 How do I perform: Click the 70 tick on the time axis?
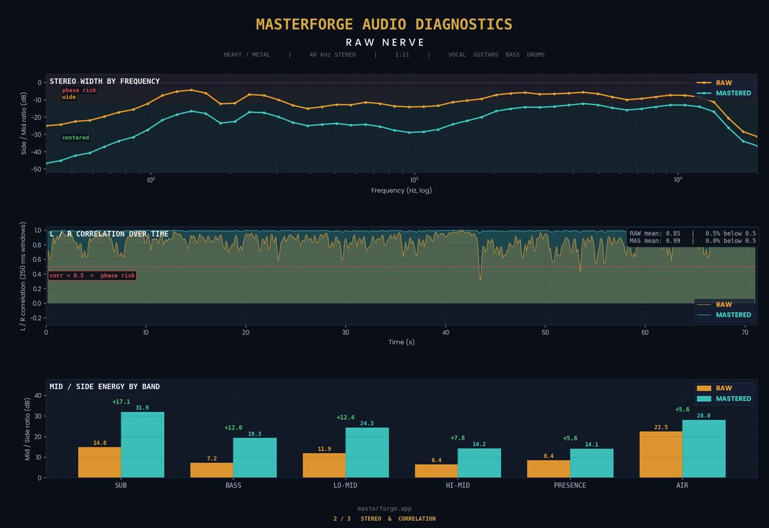click(745, 333)
